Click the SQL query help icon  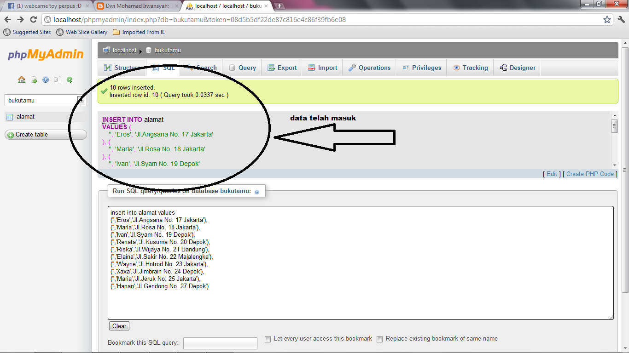pyautogui.click(x=257, y=192)
